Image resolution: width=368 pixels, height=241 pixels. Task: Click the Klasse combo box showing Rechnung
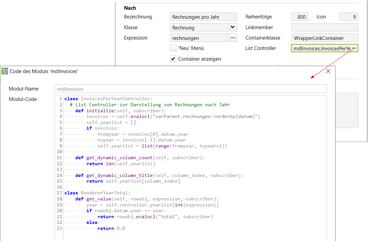pos(199,27)
